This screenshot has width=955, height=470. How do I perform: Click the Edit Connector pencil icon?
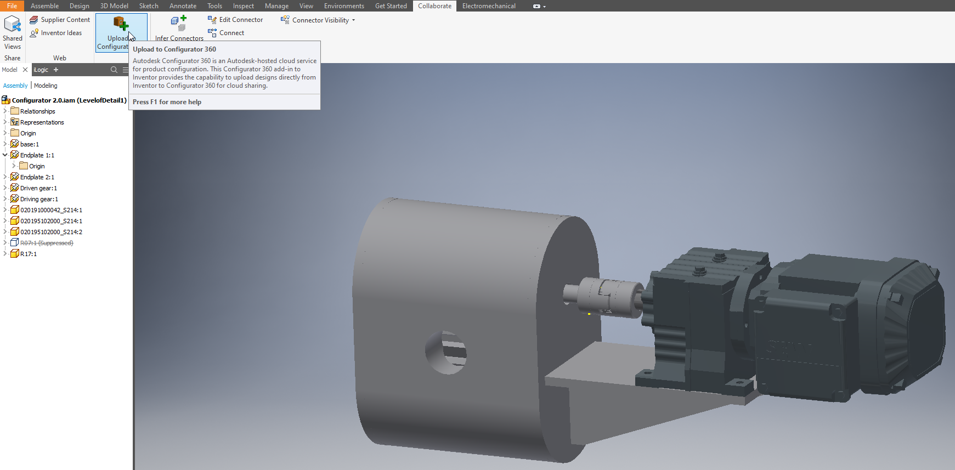coord(212,20)
